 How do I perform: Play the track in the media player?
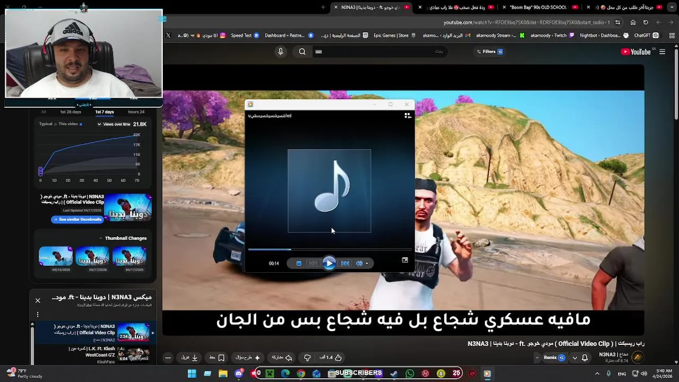pos(329,263)
